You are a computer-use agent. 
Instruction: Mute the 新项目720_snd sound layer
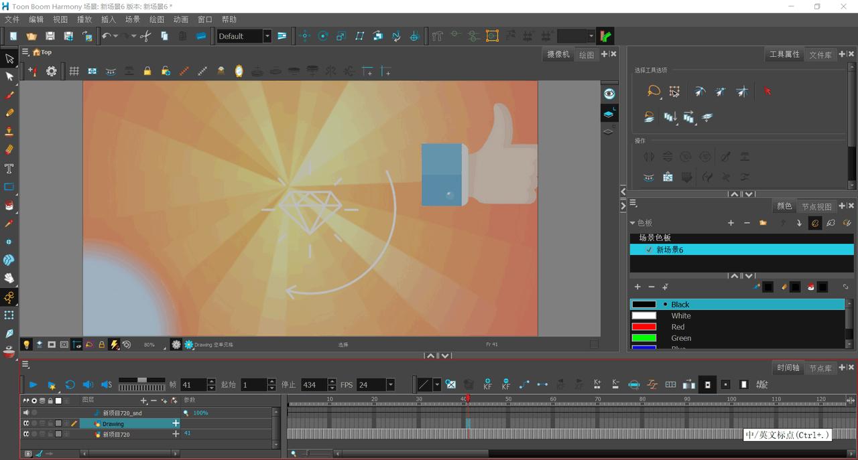click(27, 412)
